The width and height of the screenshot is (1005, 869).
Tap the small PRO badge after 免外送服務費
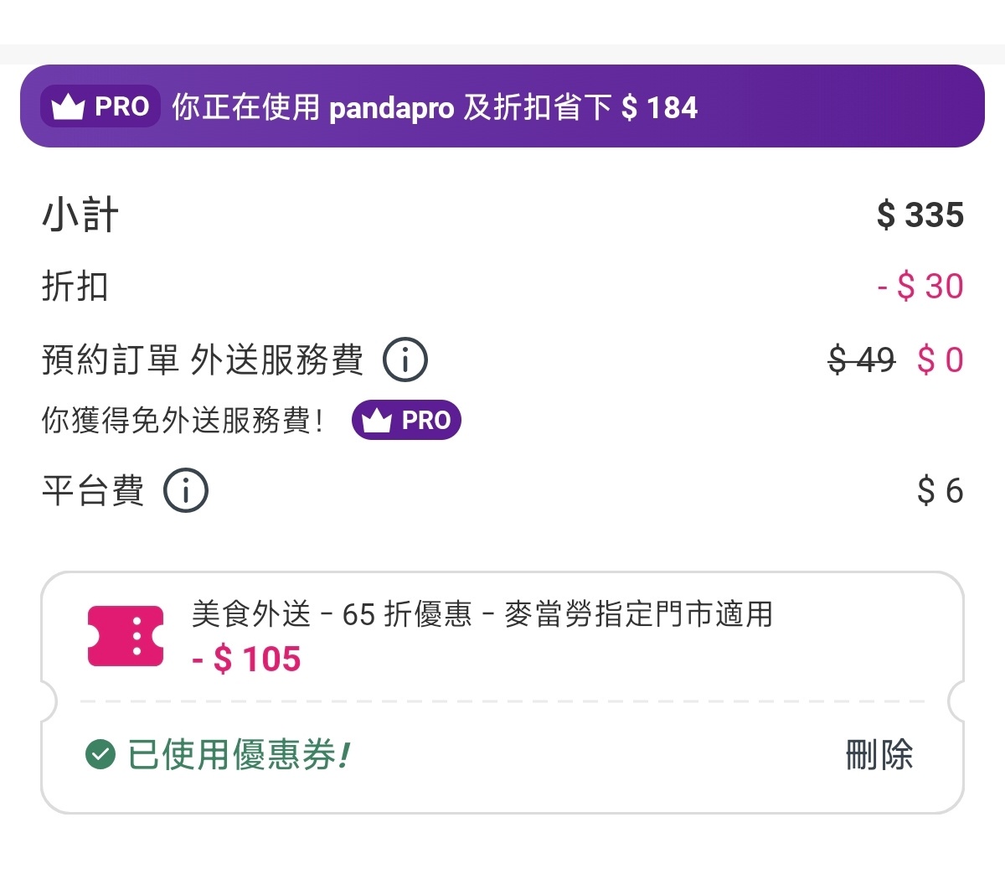(406, 420)
